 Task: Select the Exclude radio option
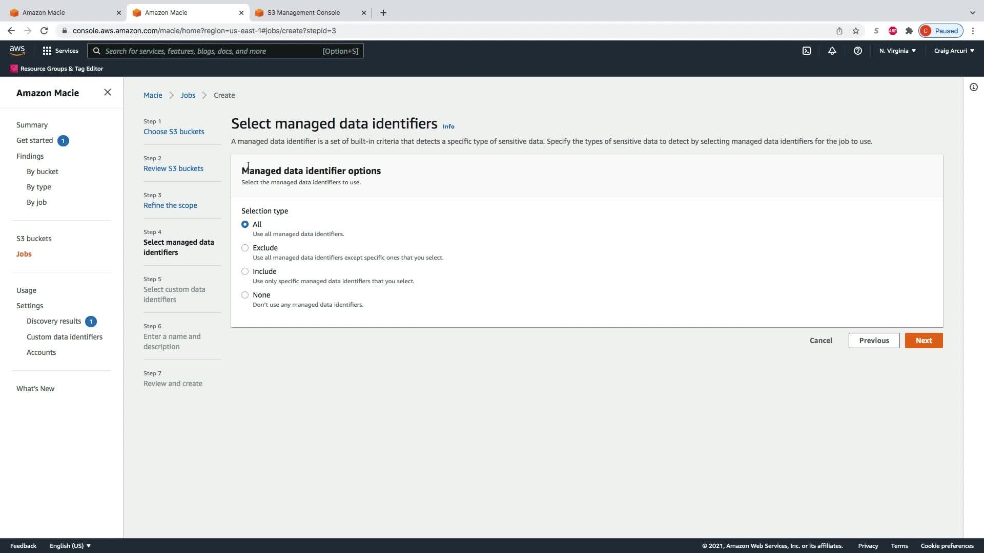click(245, 248)
